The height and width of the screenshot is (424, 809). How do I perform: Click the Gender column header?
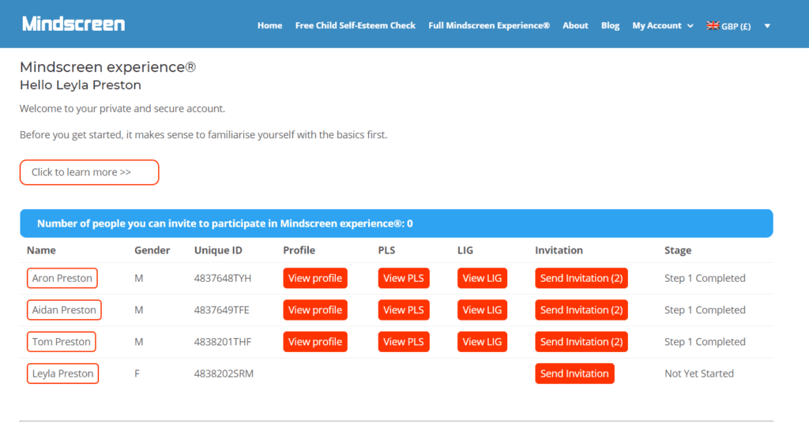[152, 250]
